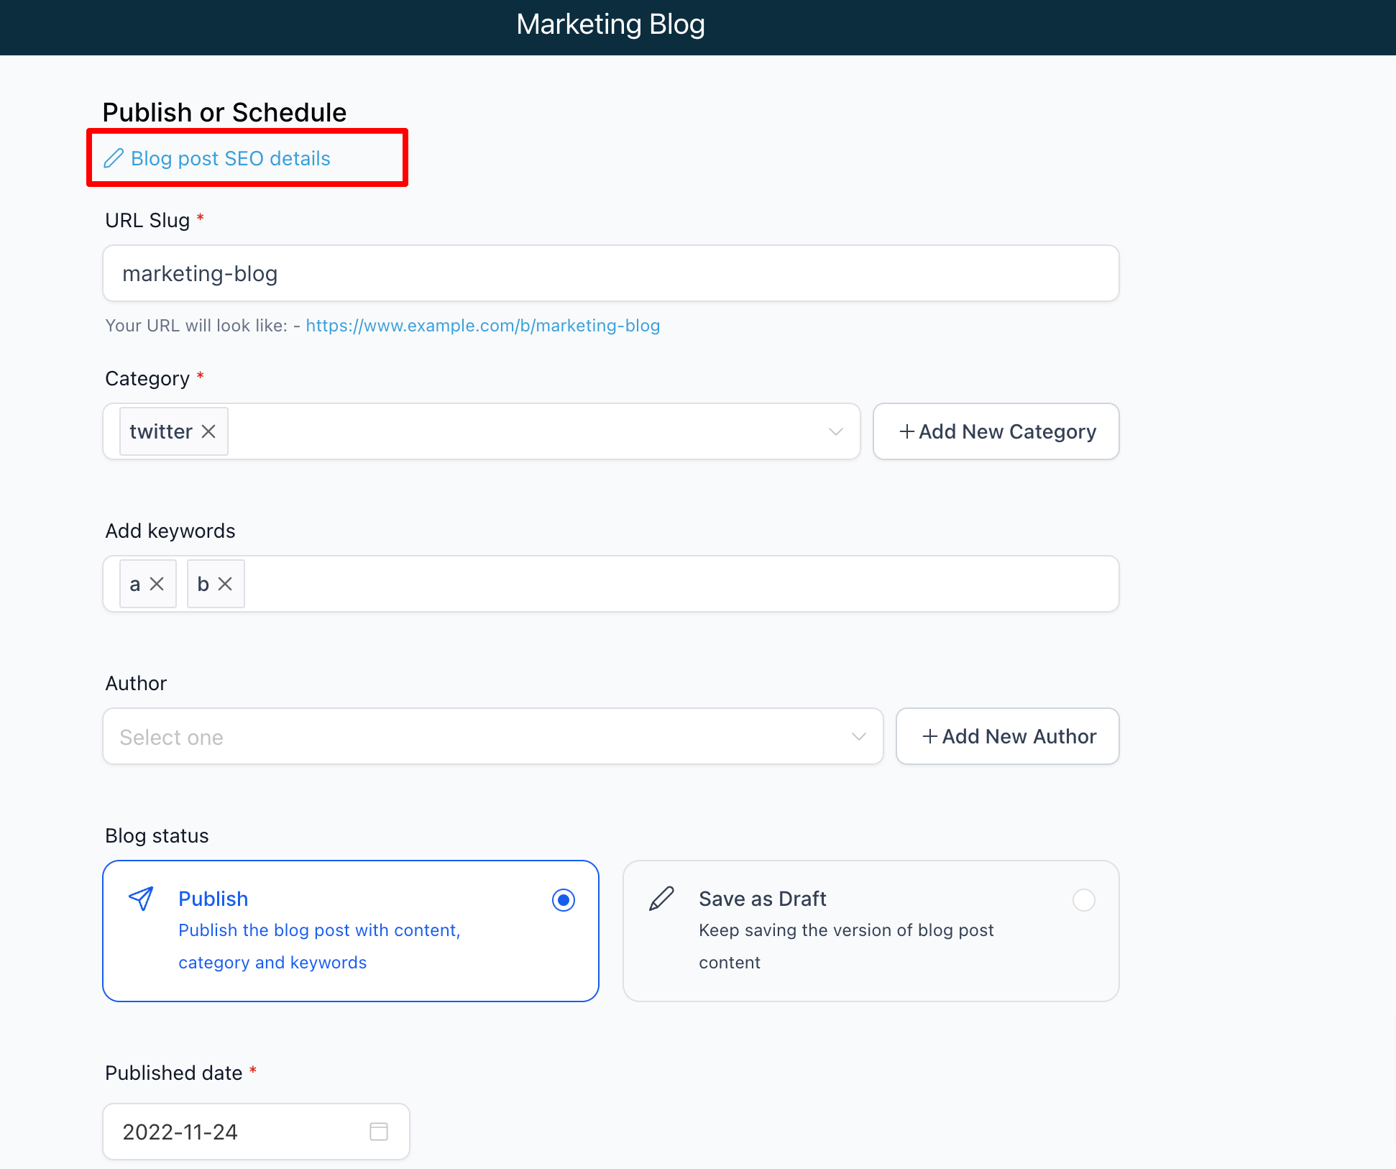This screenshot has width=1396, height=1169.
Task: Open Blog post SEO details link
Action: pos(230,158)
